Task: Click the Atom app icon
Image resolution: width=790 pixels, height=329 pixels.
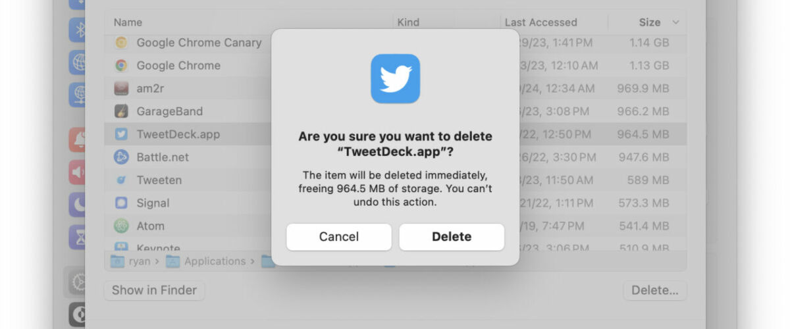Action: 121,226
